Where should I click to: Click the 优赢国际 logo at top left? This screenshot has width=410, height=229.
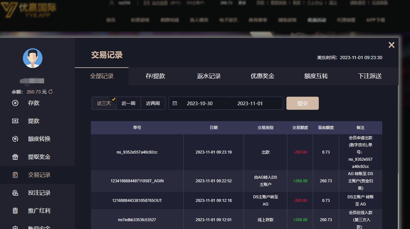(29, 10)
